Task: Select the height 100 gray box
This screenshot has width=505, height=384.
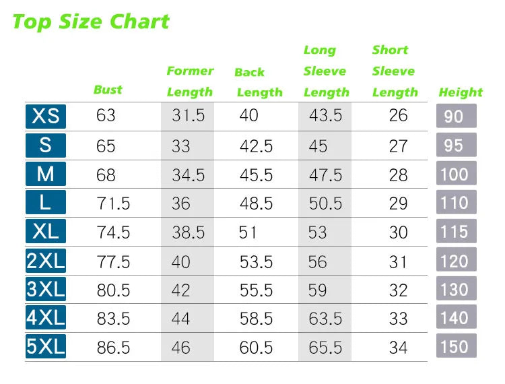Action: point(457,173)
